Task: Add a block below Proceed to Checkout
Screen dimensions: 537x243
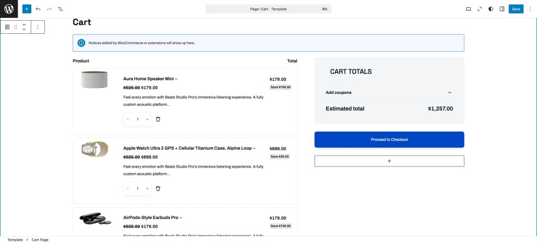Action: (389, 161)
